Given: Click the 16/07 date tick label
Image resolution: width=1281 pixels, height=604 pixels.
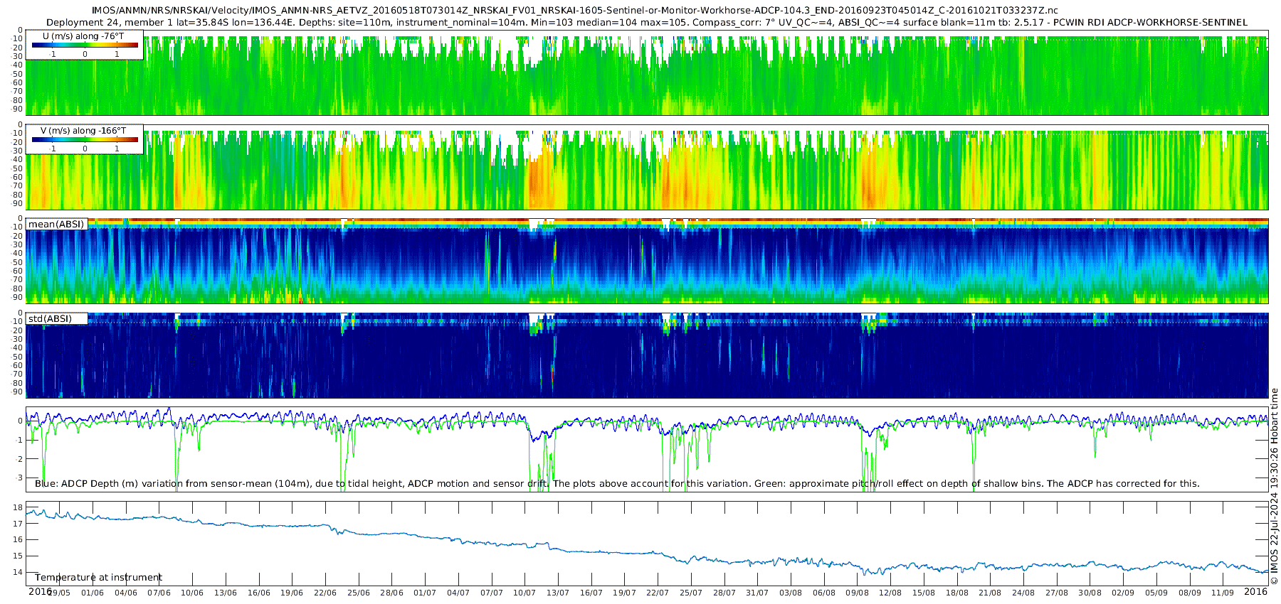Looking at the screenshot, I should tap(591, 593).
